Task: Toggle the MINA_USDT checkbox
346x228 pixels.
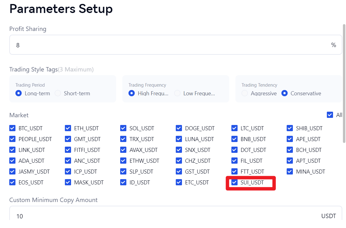Action: pos(290,172)
